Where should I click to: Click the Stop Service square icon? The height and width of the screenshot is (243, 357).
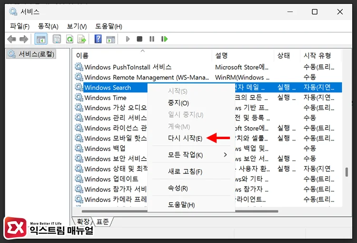point(139,39)
